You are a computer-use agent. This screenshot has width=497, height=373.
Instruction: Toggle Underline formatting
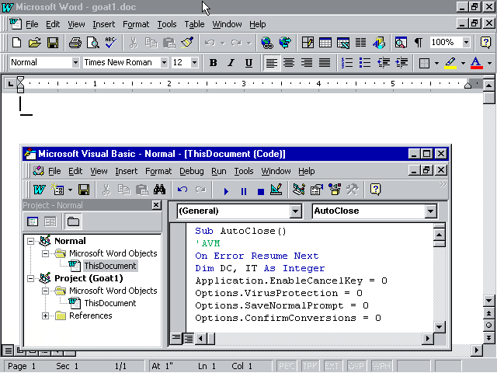tap(248, 63)
